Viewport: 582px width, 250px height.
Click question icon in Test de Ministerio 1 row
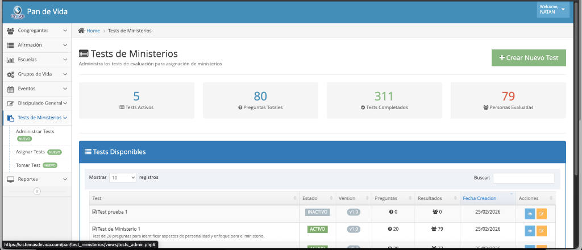click(390, 229)
